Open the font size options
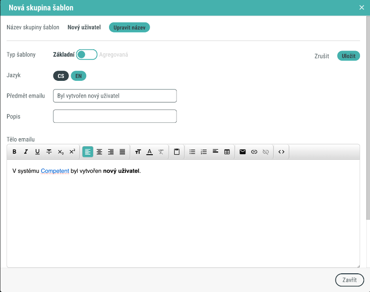 tap(138, 152)
